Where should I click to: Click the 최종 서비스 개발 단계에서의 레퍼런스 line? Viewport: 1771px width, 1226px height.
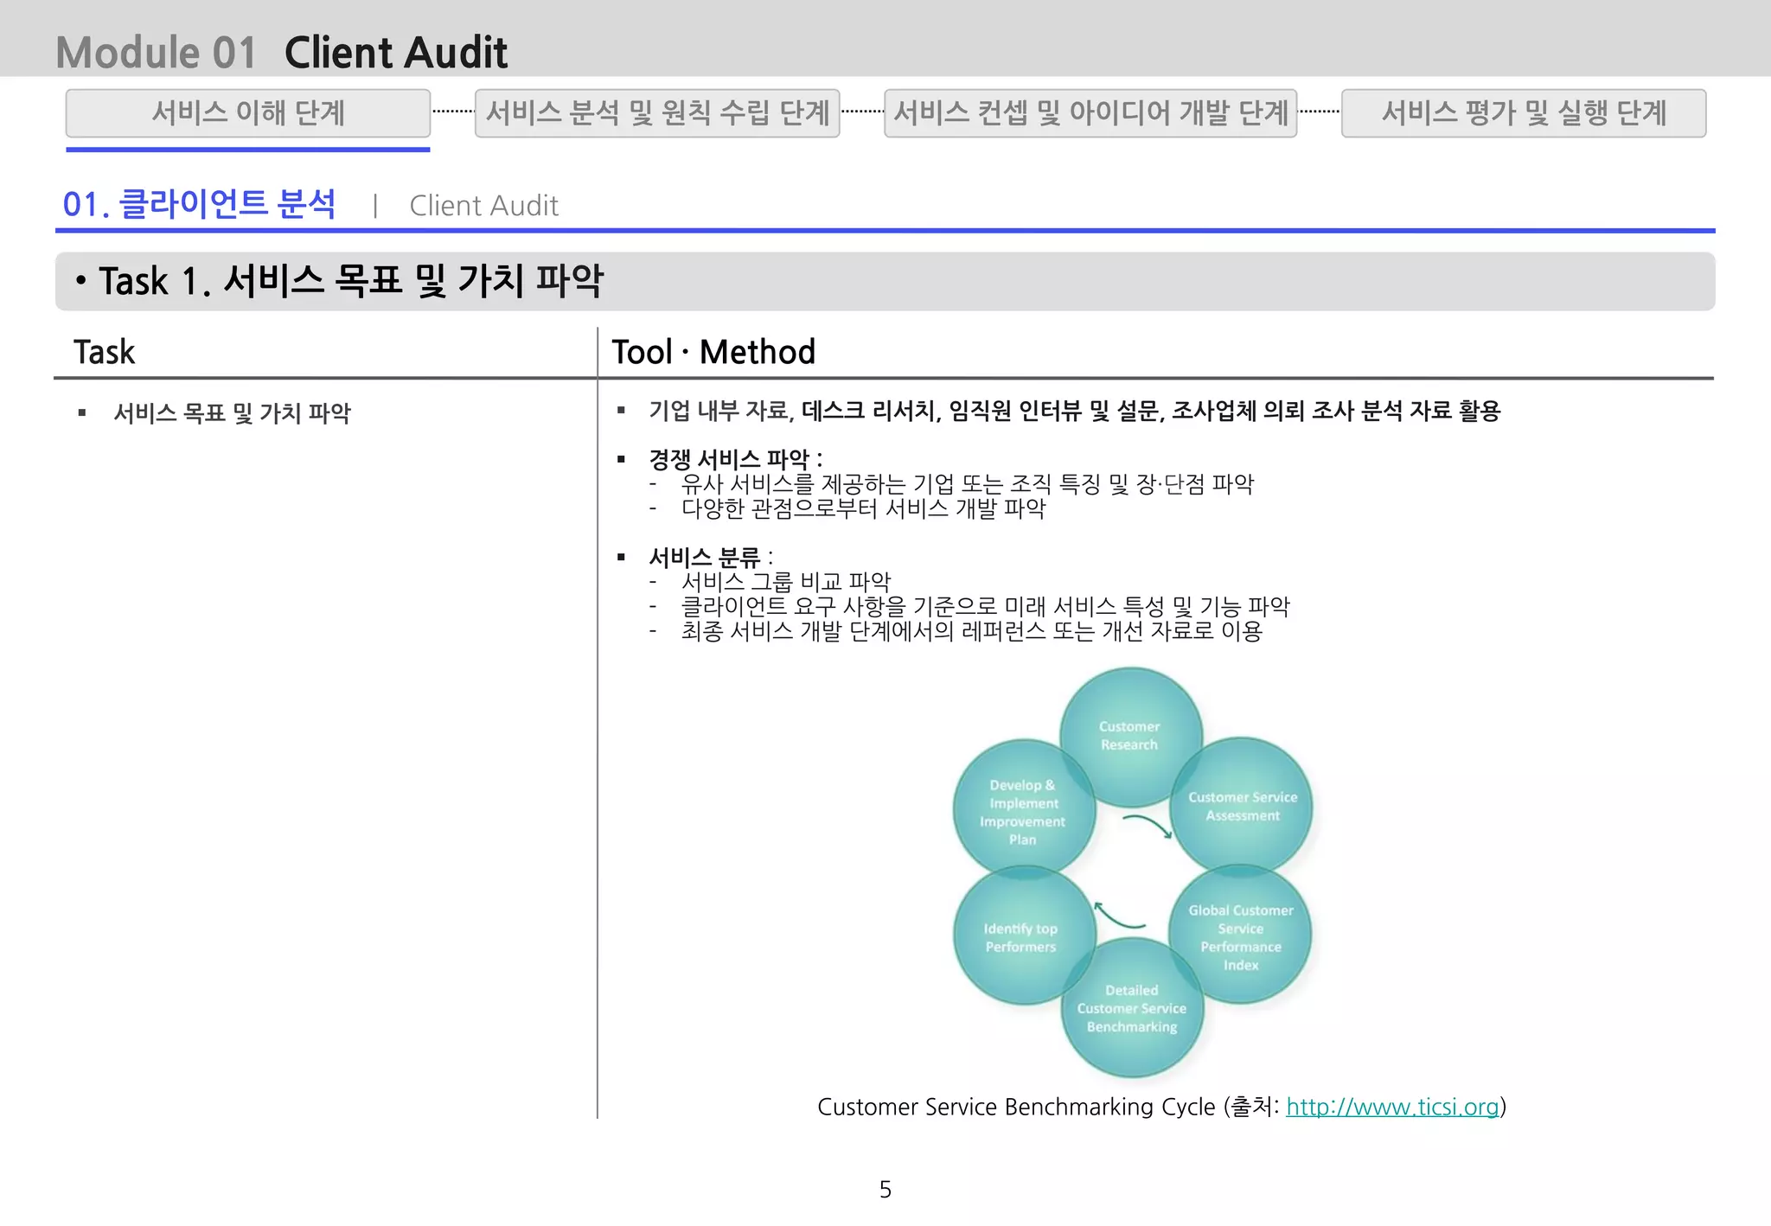[x=971, y=632]
